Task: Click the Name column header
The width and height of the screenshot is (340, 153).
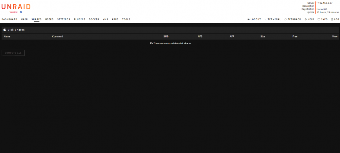Action: point(7,36)
